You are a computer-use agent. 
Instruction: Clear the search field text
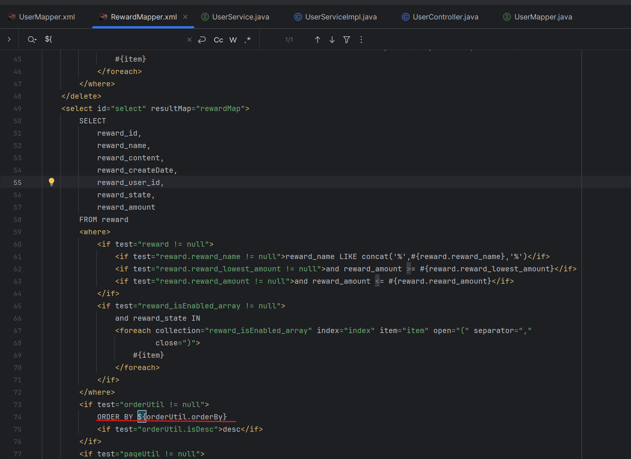[189, 40]
